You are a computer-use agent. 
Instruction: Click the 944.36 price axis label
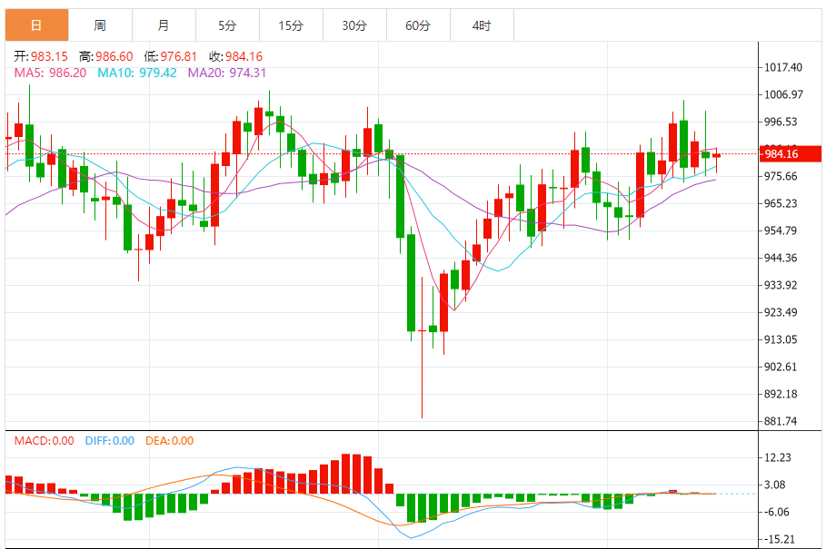(781, 259)
